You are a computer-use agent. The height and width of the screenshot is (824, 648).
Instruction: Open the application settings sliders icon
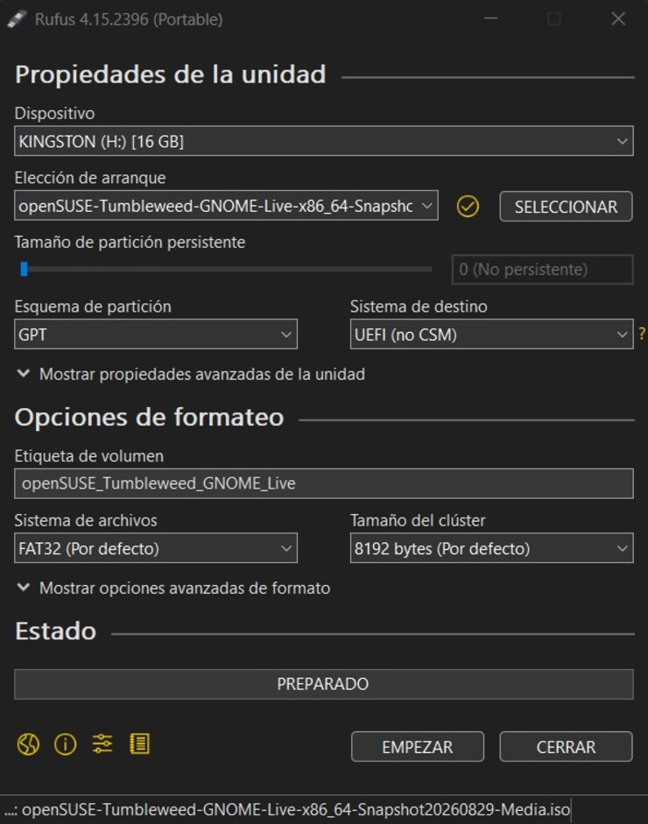pyautogui.click(x=102, y=744)
